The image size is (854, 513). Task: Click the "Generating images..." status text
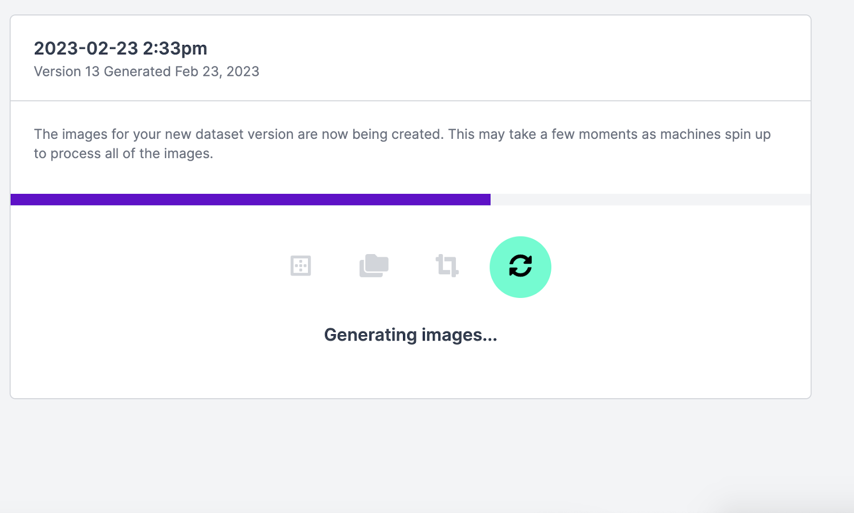click(410, 335)
